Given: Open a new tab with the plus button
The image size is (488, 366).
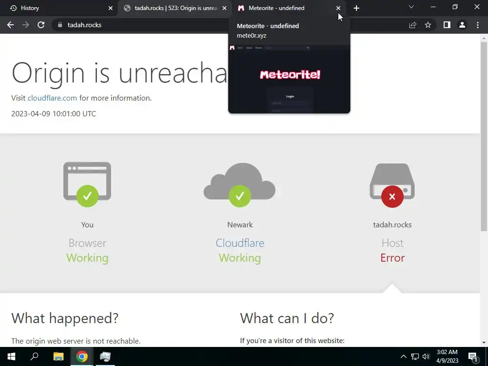Looking at the screenshot, I should pyautogui.click(x=356, y=8).
